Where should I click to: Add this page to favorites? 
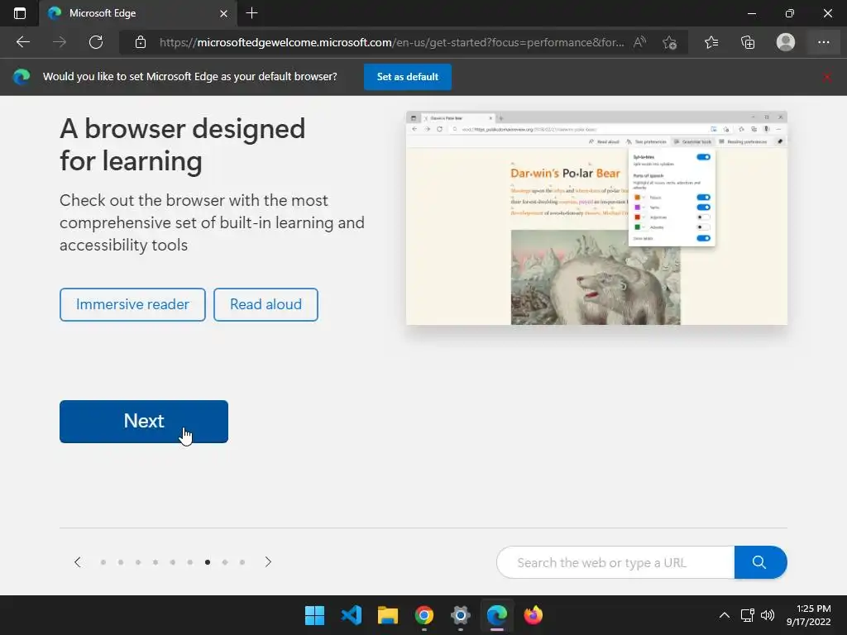670,42
